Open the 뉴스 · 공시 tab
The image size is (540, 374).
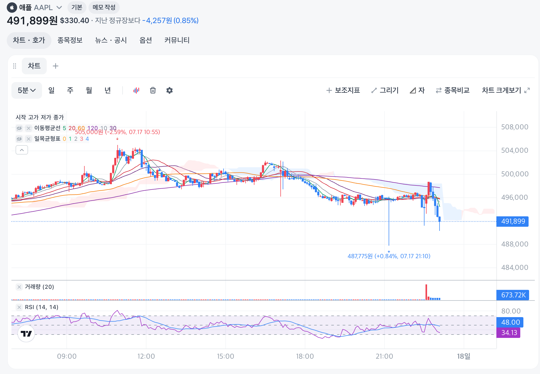[111, 40]
